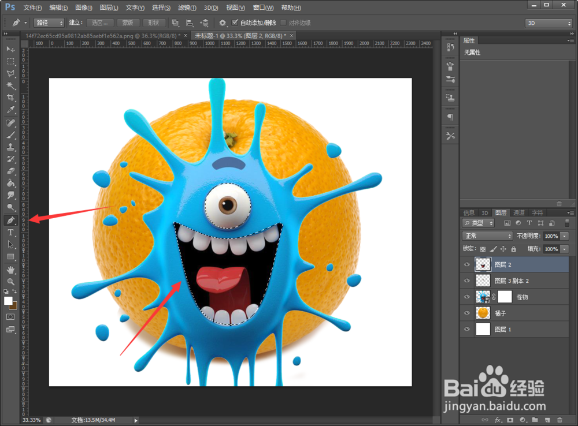This screenshot has height=426, width=578.
Task: Click the 蒙版 button
Action: pos(128,23)
